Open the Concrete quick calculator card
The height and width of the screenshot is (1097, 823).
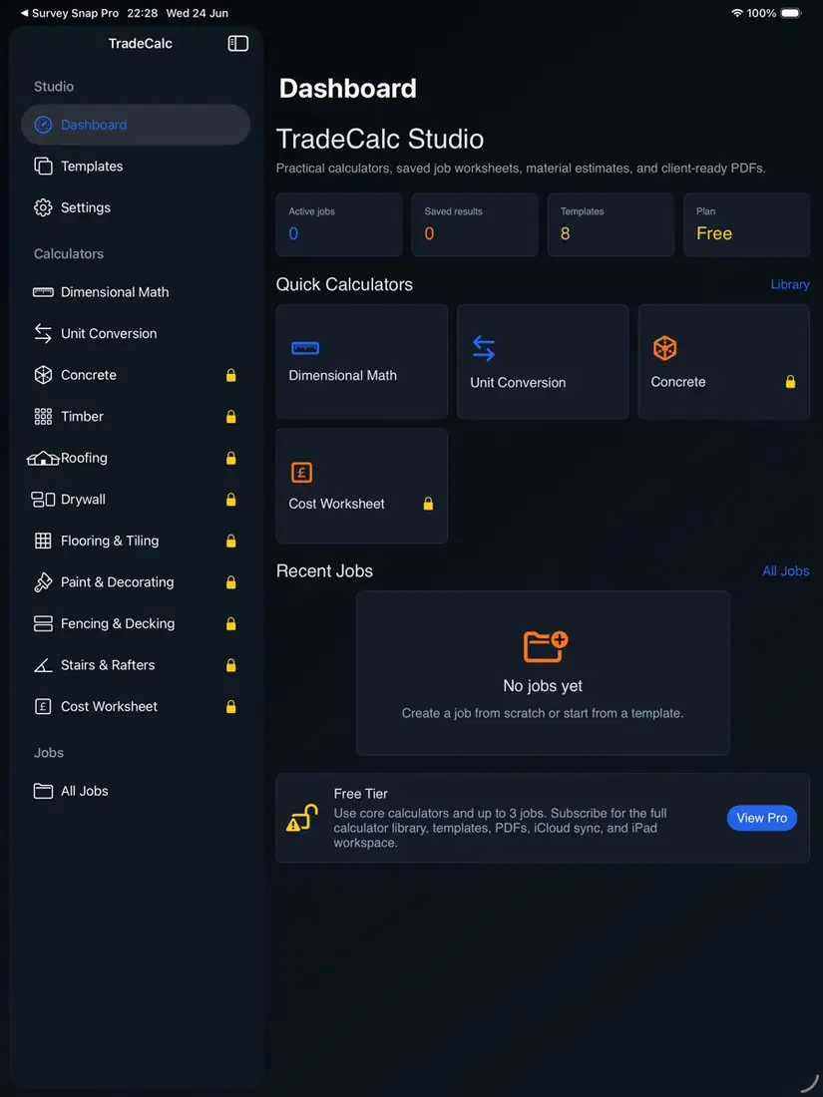coord(724,362)
